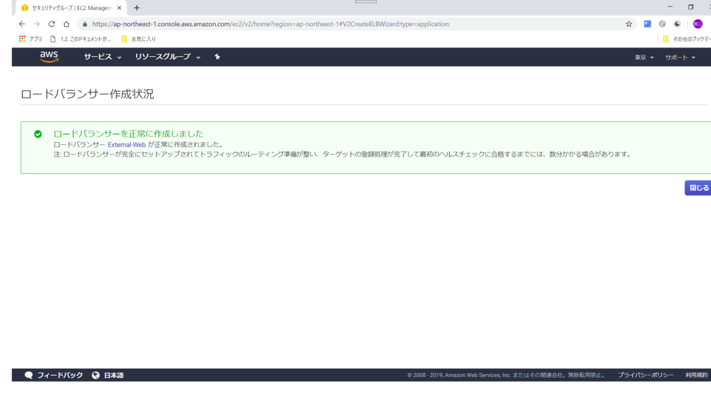Open the dark moon browser extension
Viewport: 711px width, 400px height.
677,24
